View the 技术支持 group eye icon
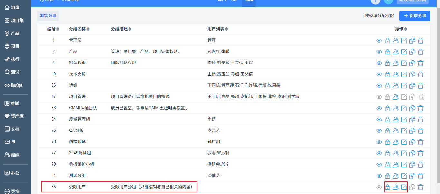Screen dimensions: 440x194 pos(379,74)
